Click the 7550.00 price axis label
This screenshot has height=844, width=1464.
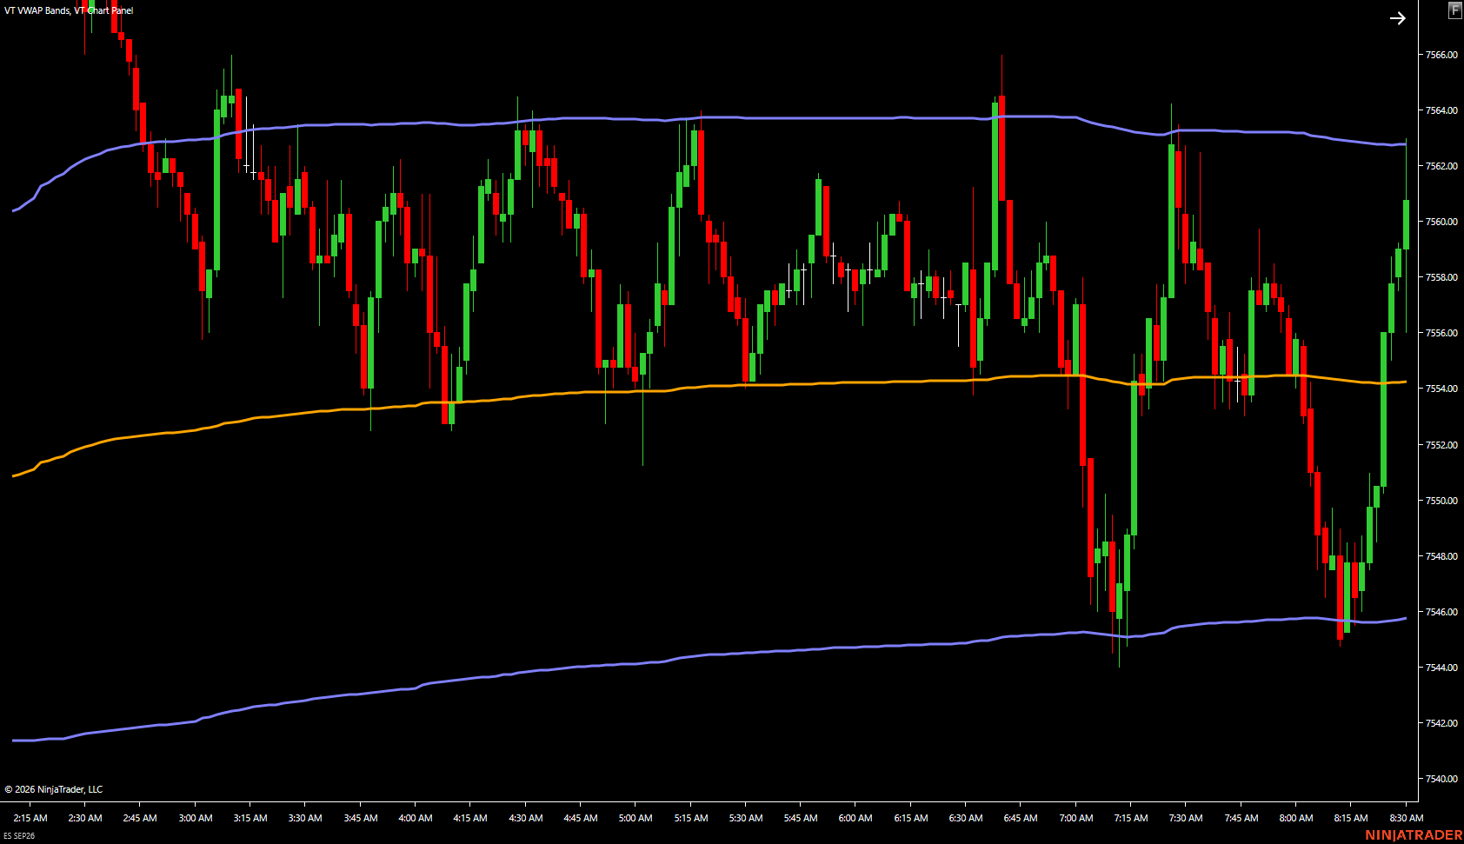1441,501
